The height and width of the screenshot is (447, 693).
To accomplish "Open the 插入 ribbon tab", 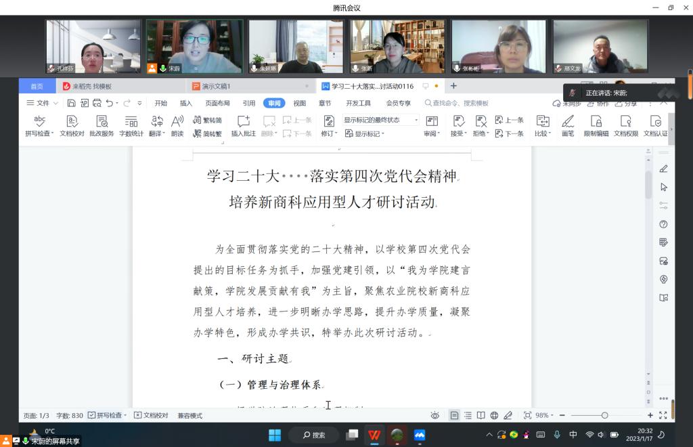I will [186, 103].
